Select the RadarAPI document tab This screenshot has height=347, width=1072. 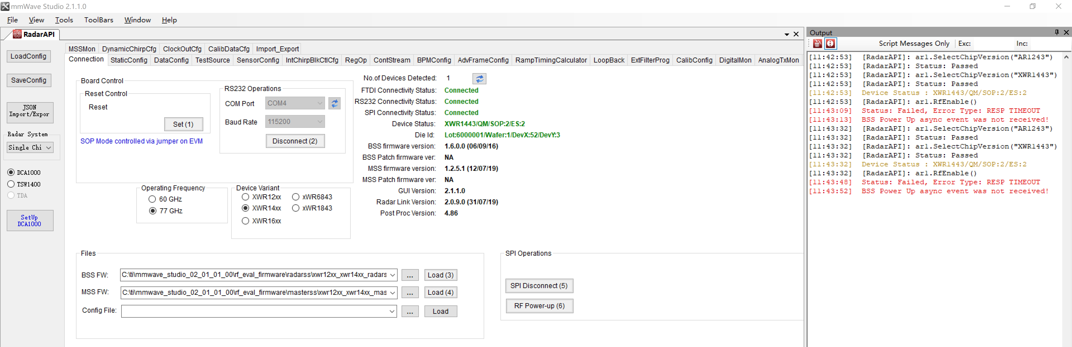35,34
